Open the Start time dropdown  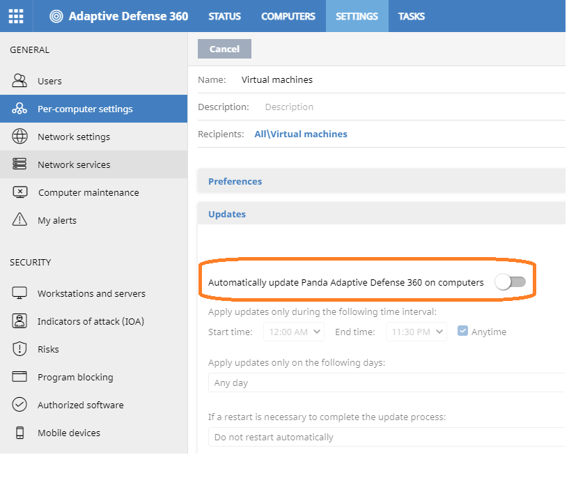(x=294, y=332)
